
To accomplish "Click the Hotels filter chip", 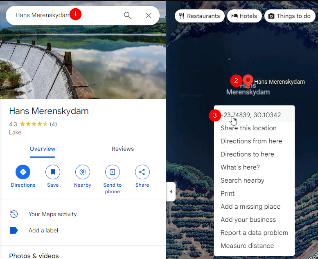I will click(x=244, y=16).
